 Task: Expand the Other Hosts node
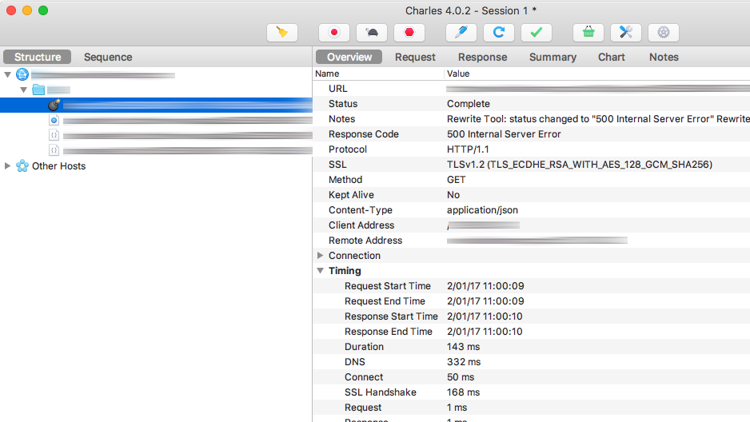(8, 165)
